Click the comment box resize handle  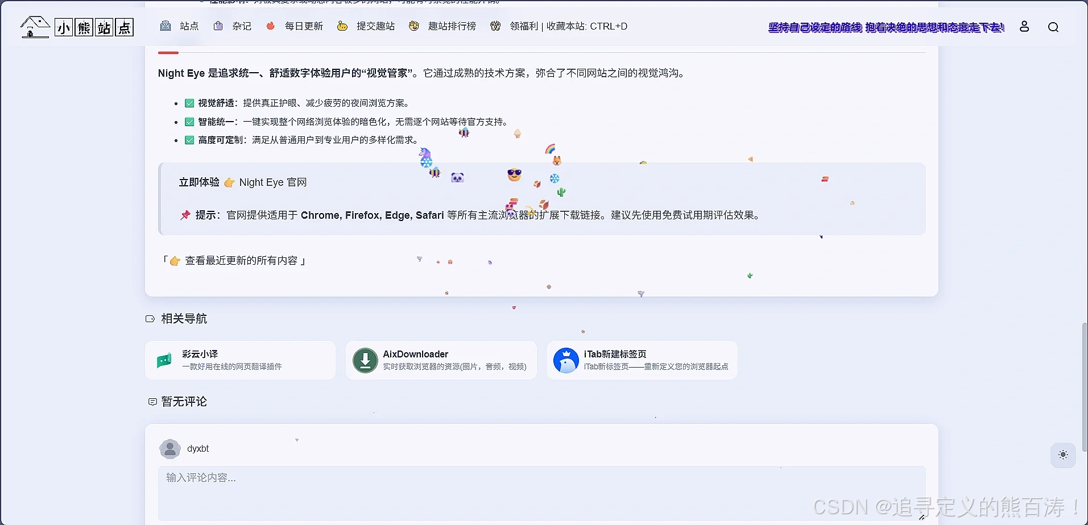click(922, 517)
